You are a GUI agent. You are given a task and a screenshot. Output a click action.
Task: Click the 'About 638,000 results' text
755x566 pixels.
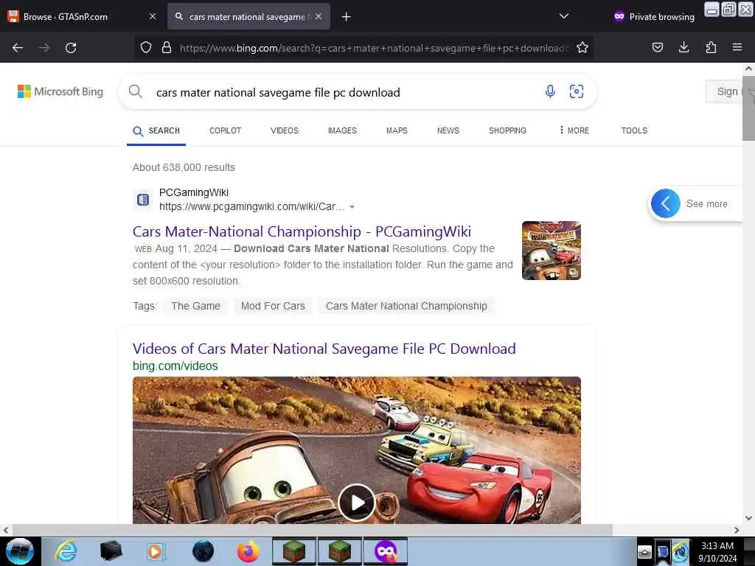(x=184, y=167)
